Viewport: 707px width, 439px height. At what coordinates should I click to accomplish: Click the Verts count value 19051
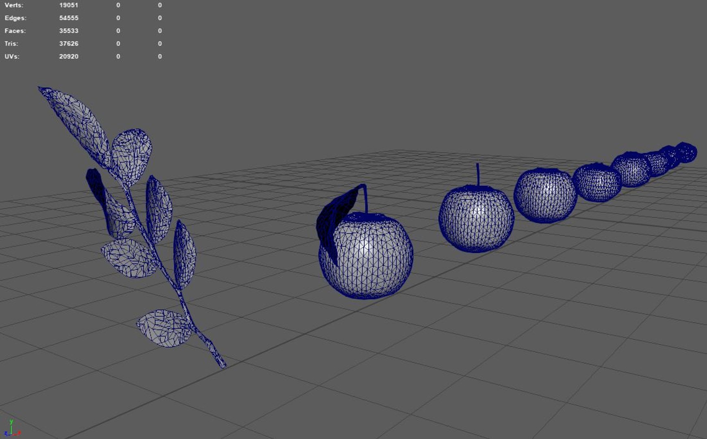click(x=69, y=5)
